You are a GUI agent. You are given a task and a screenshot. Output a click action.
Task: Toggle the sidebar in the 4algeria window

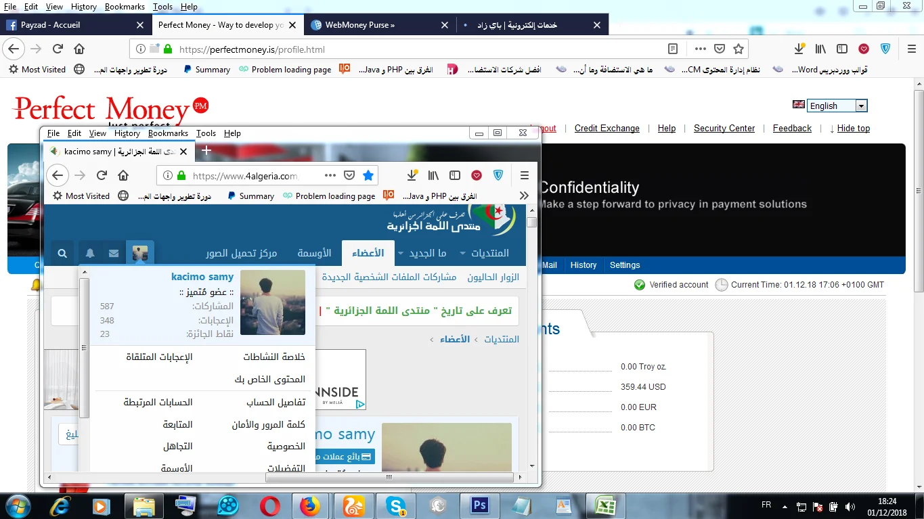[455, 175]
